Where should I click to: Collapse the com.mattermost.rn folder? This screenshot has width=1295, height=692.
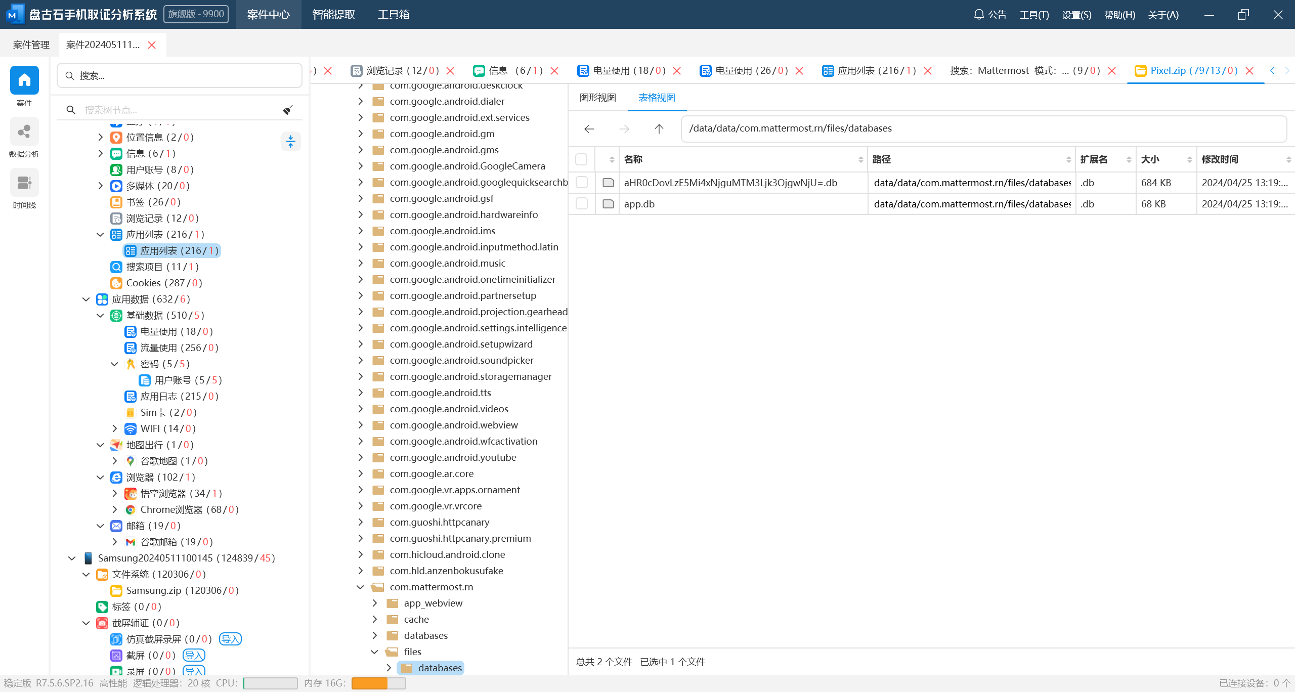(x=361, y=587)
